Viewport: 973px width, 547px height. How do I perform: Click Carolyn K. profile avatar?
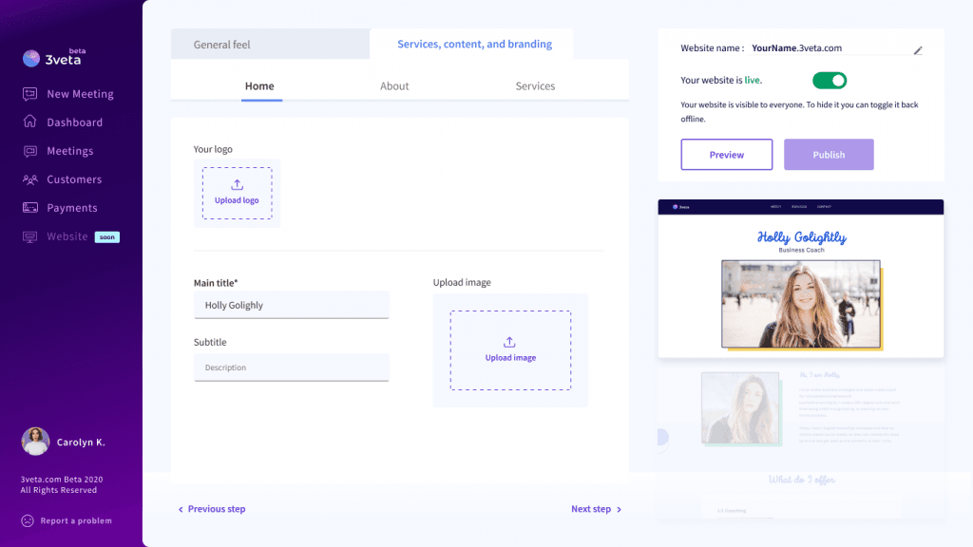tap(35, 442)
